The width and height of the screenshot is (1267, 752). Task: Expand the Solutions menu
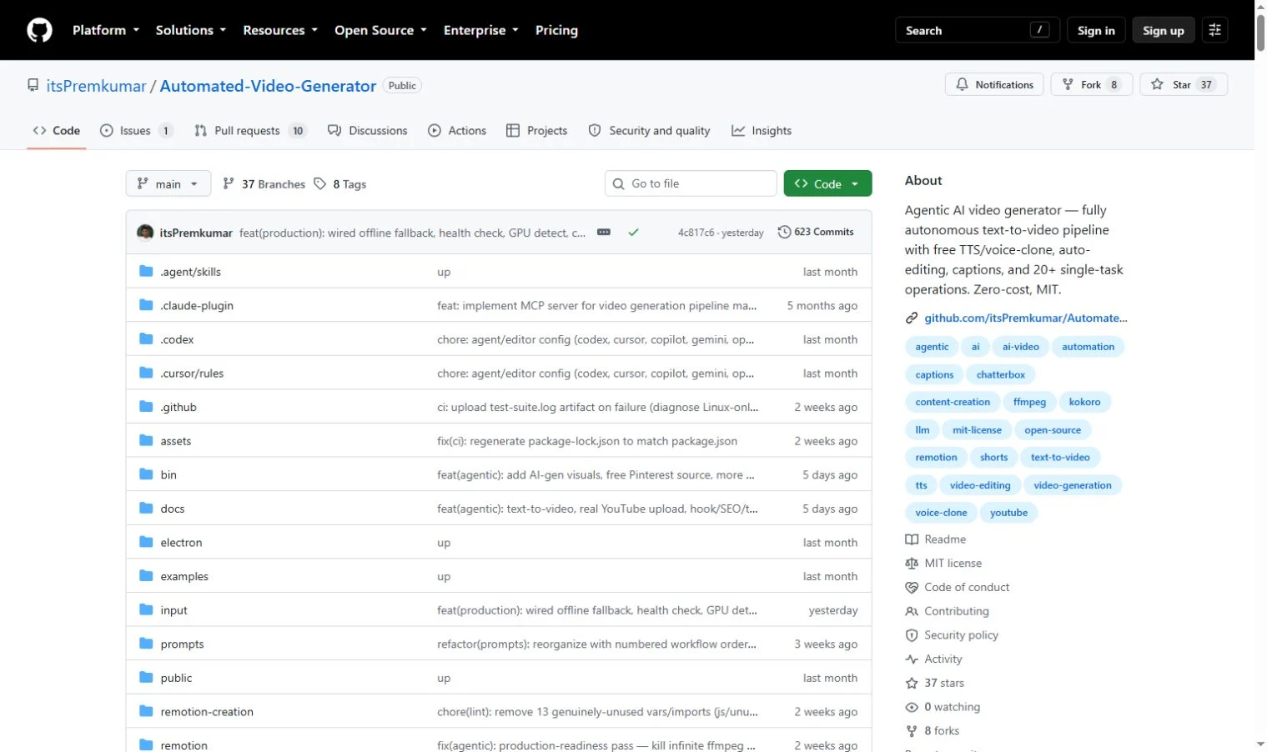191,30
